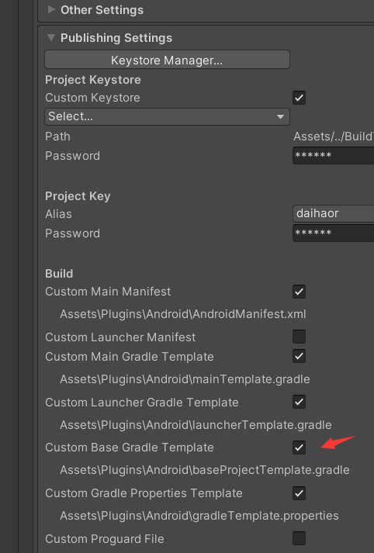Toggle Custom Base Gradle Template checkbox
The image size is (374, 553).
click(299, 448)
